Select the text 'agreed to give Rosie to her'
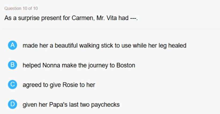 tap(59, 85)
